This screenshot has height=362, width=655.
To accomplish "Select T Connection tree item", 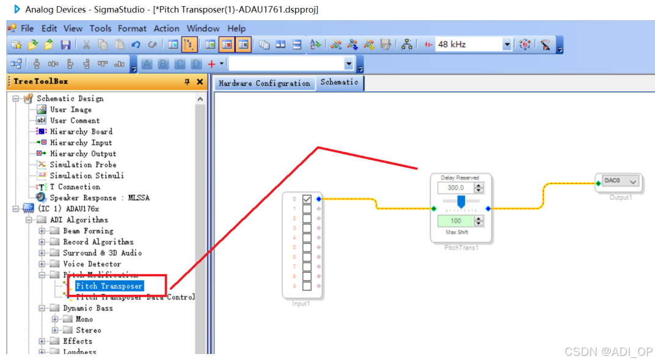I will tap(75, 187).
